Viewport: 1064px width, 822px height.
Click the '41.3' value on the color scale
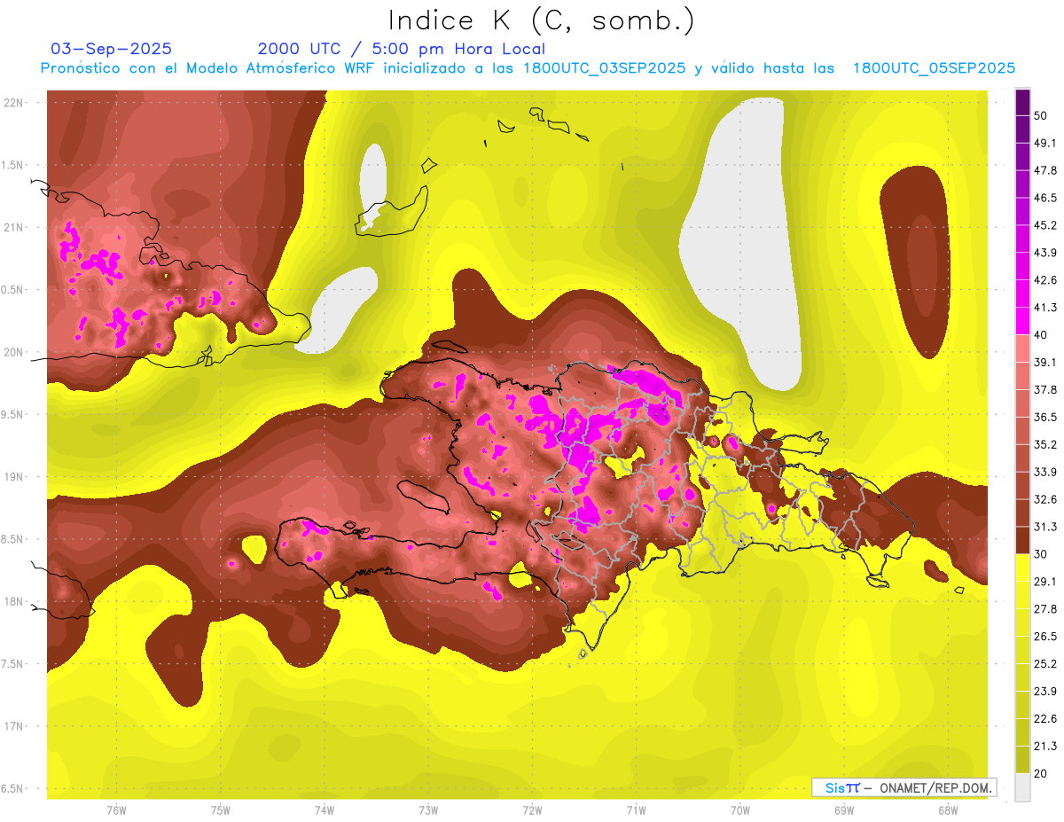coord(1044,308)
